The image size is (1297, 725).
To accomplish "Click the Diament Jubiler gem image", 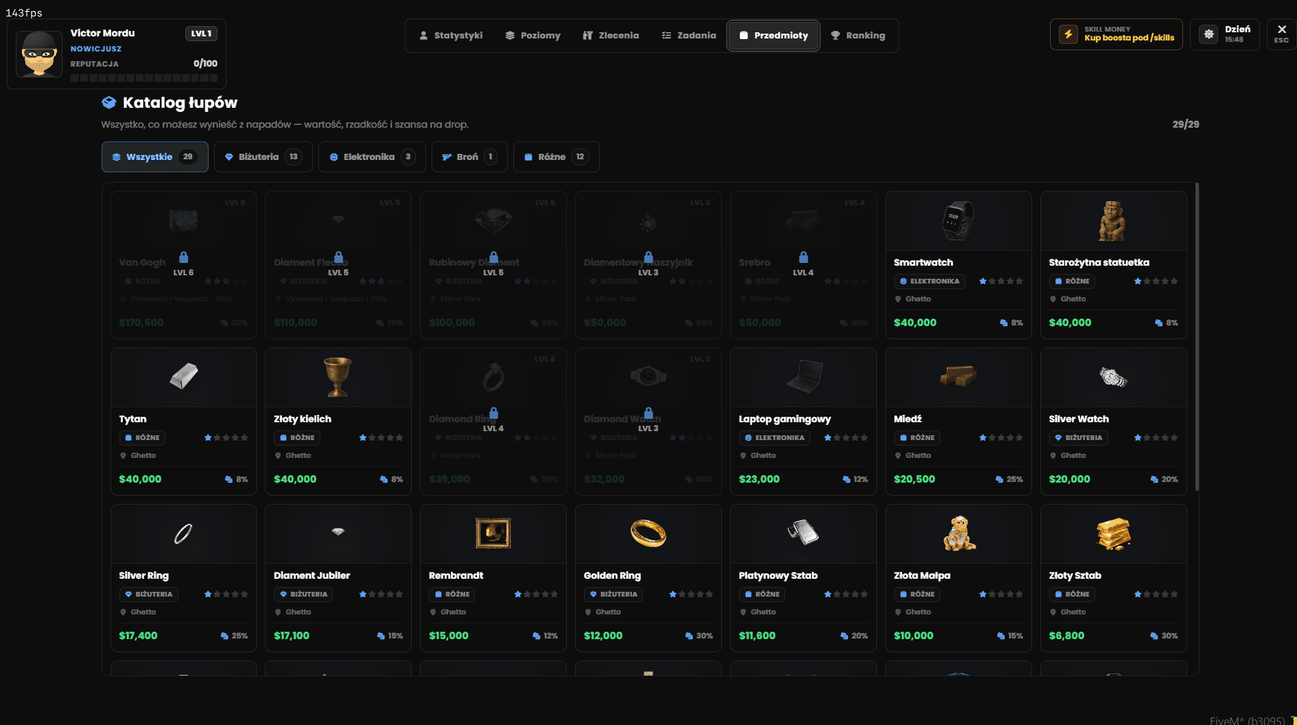I will [338, 532].
